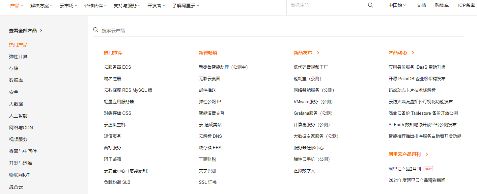Screen dimensions: 477x194
Task: Switch to the 存储 category
Action: click(x=14, y=68)
